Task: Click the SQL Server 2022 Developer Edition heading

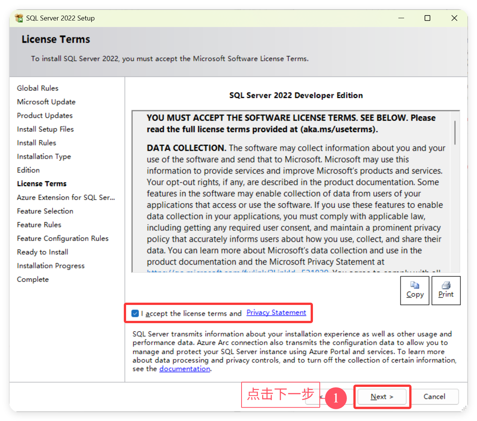Action: coord(296,95)
